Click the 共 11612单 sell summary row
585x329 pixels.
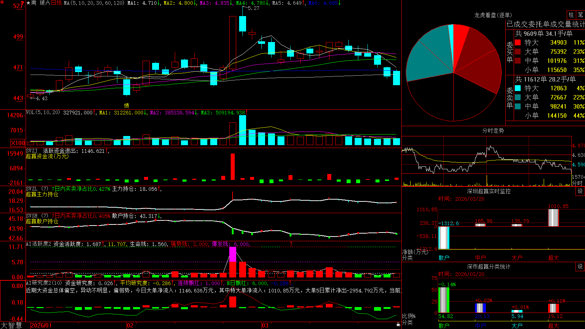coord(545,79)
